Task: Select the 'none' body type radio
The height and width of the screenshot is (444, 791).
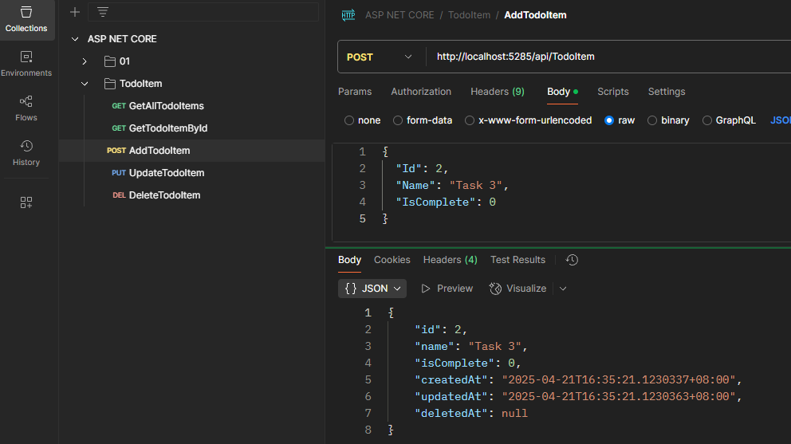Action: (x=349, y=120)
